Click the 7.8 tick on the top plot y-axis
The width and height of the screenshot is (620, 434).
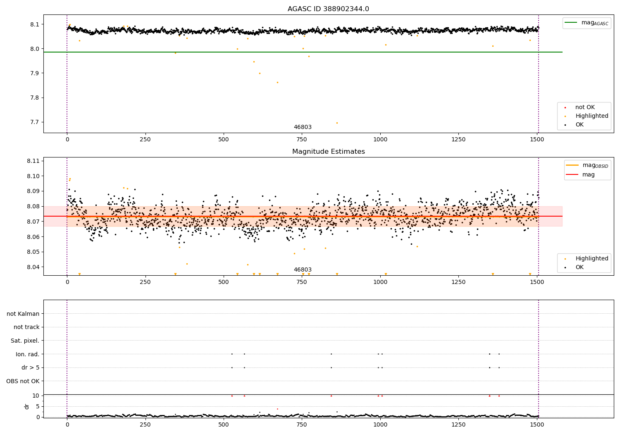pyautogui.click(x=35, y=98)
